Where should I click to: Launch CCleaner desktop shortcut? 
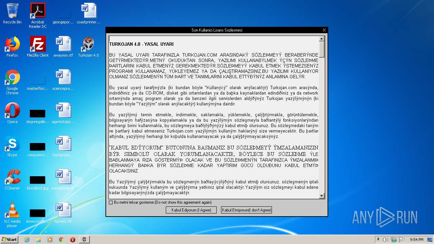tap(12, 180)
